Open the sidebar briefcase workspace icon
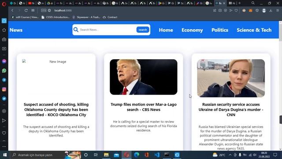This screenshot has width=282, height=159. coord(4,39)
